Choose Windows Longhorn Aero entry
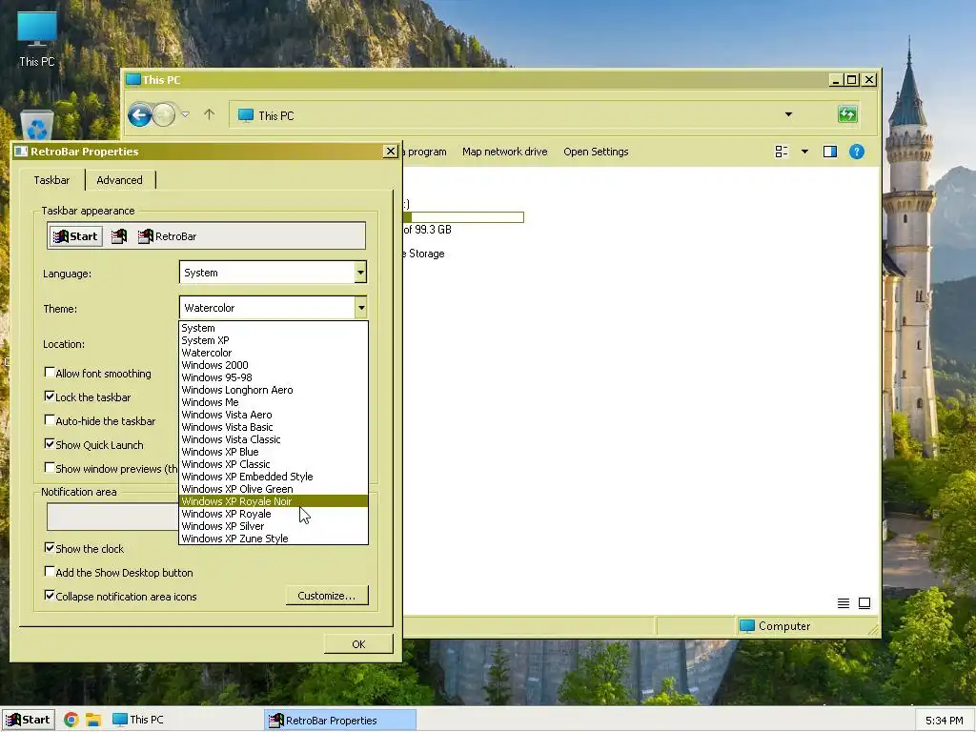 point(274,390)
